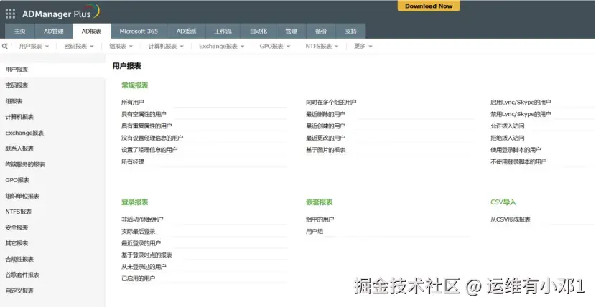Expand the 密码报表 dropdown in submenu
Viewport: 596px width, 307px height.
click(79, 47)
